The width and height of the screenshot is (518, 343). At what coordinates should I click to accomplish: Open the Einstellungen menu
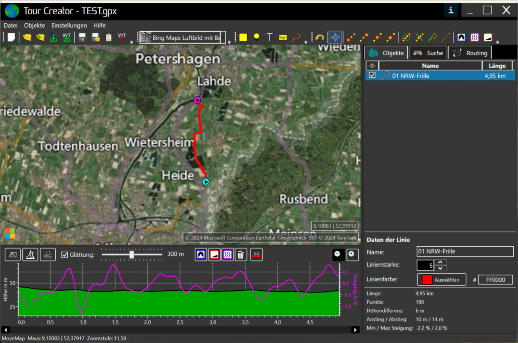pyautogui.click(x=69, y=25)
